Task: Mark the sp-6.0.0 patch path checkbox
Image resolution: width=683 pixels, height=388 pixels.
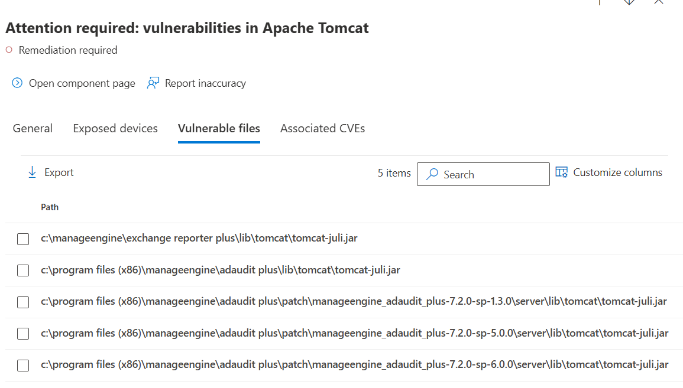Action: point(23,366)
